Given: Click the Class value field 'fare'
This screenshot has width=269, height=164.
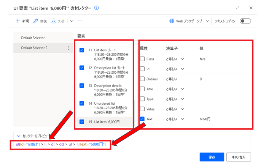Looking at the screenshot, I should tap(203, 59).
